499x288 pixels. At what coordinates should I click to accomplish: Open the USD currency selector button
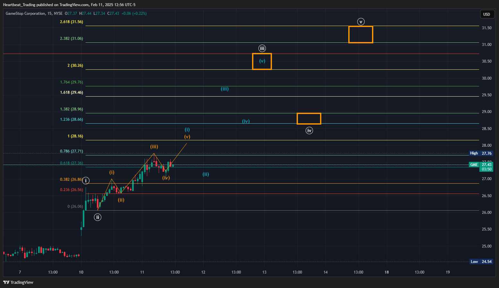pos(487,14)
